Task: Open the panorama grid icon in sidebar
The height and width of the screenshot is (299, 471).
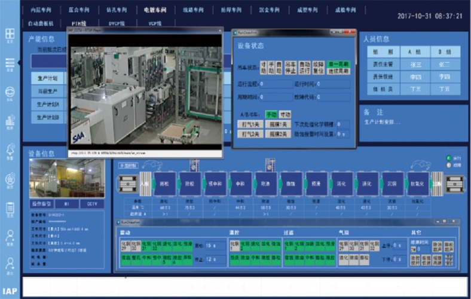Action: pyautogui.click(x=10, y=35)
